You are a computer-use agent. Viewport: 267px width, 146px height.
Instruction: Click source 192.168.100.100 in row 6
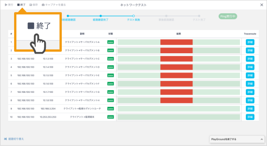(26, 84)
